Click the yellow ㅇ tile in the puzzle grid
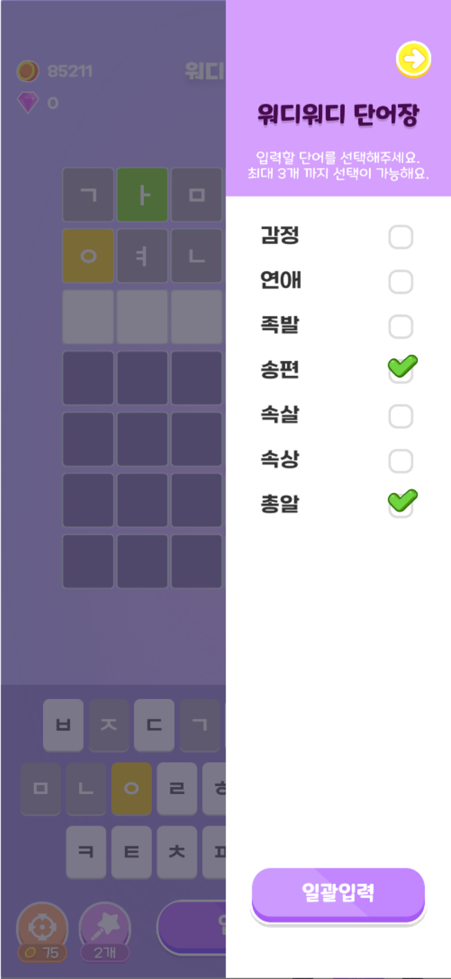 click(x=88, y=256)
